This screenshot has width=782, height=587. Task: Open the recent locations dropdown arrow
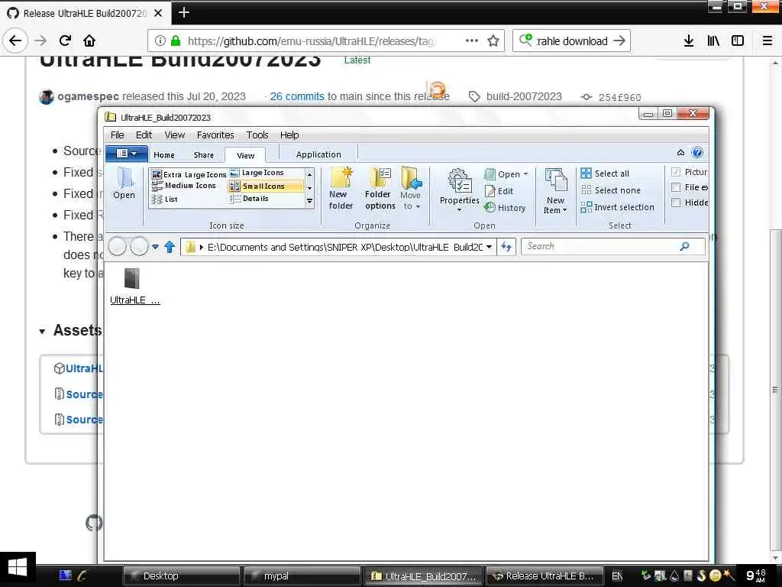(x=155, y=247)
